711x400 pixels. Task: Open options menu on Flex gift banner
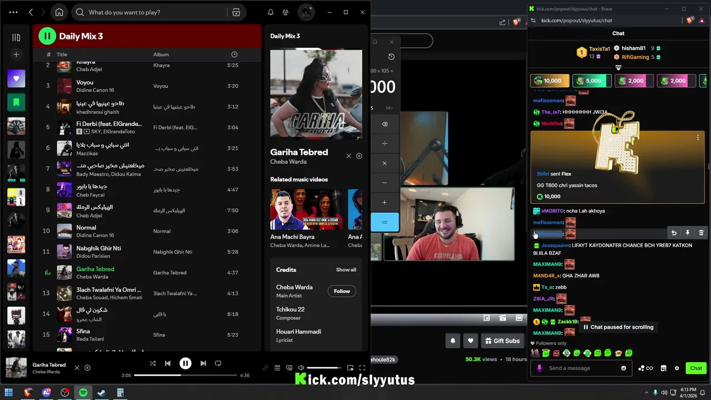698,137
